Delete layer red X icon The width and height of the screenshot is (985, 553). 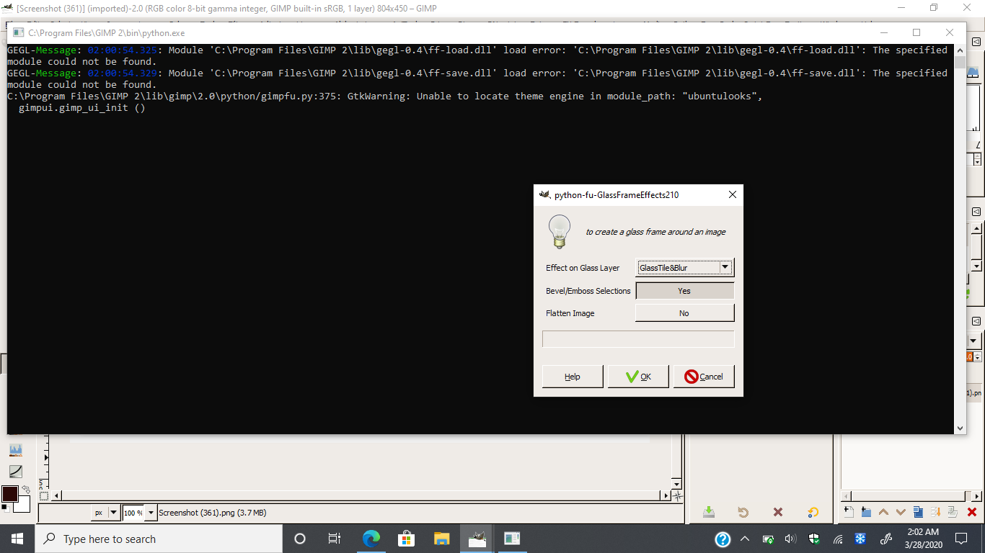tap(971, 512)
